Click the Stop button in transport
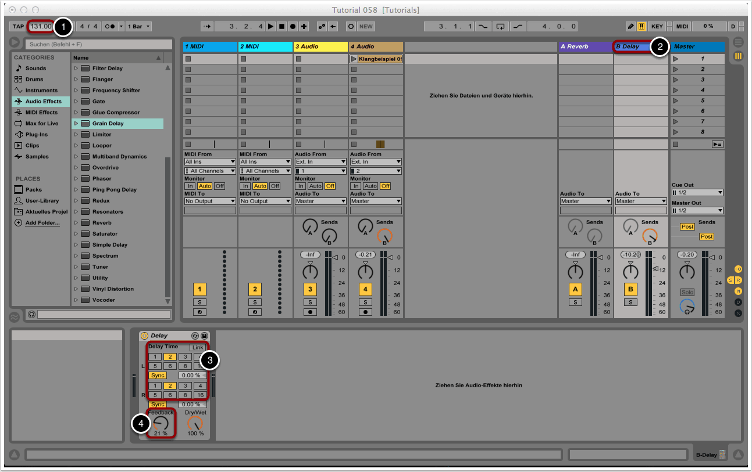The width and height of the screenshot is (752, 472). (281, 27)
